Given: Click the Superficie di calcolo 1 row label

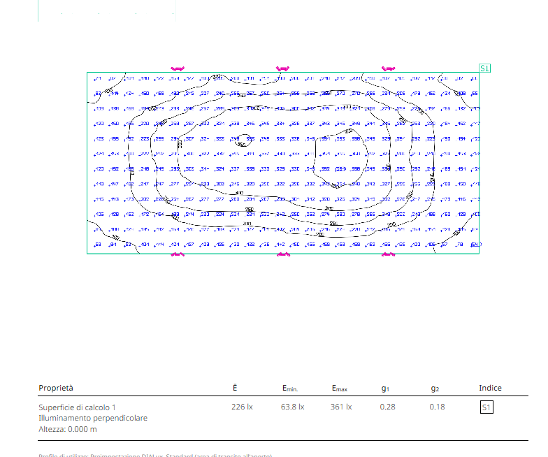Looking at the screenshot, I should pos(77,407).
